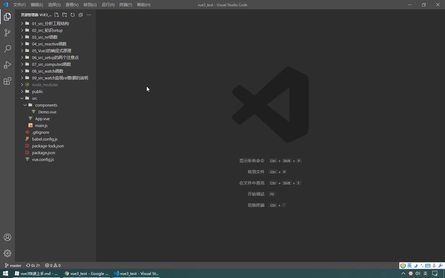The height and width of the screenshot is (278, 445).
Task: Click the volume icon in system tray
Action: point(418,273)
